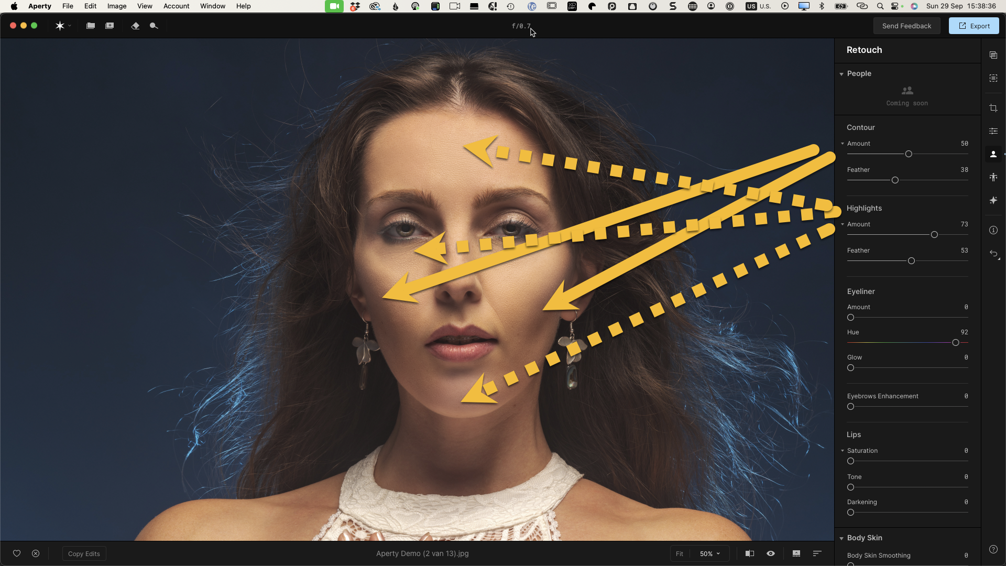Open the Account menu
1006x566 pixels.
176,6
